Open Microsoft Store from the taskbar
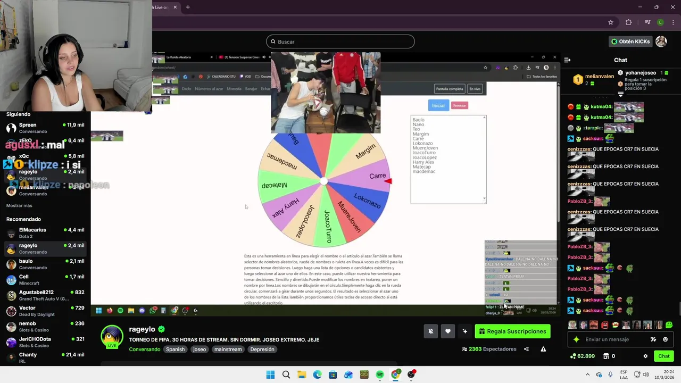 point(333,374)
